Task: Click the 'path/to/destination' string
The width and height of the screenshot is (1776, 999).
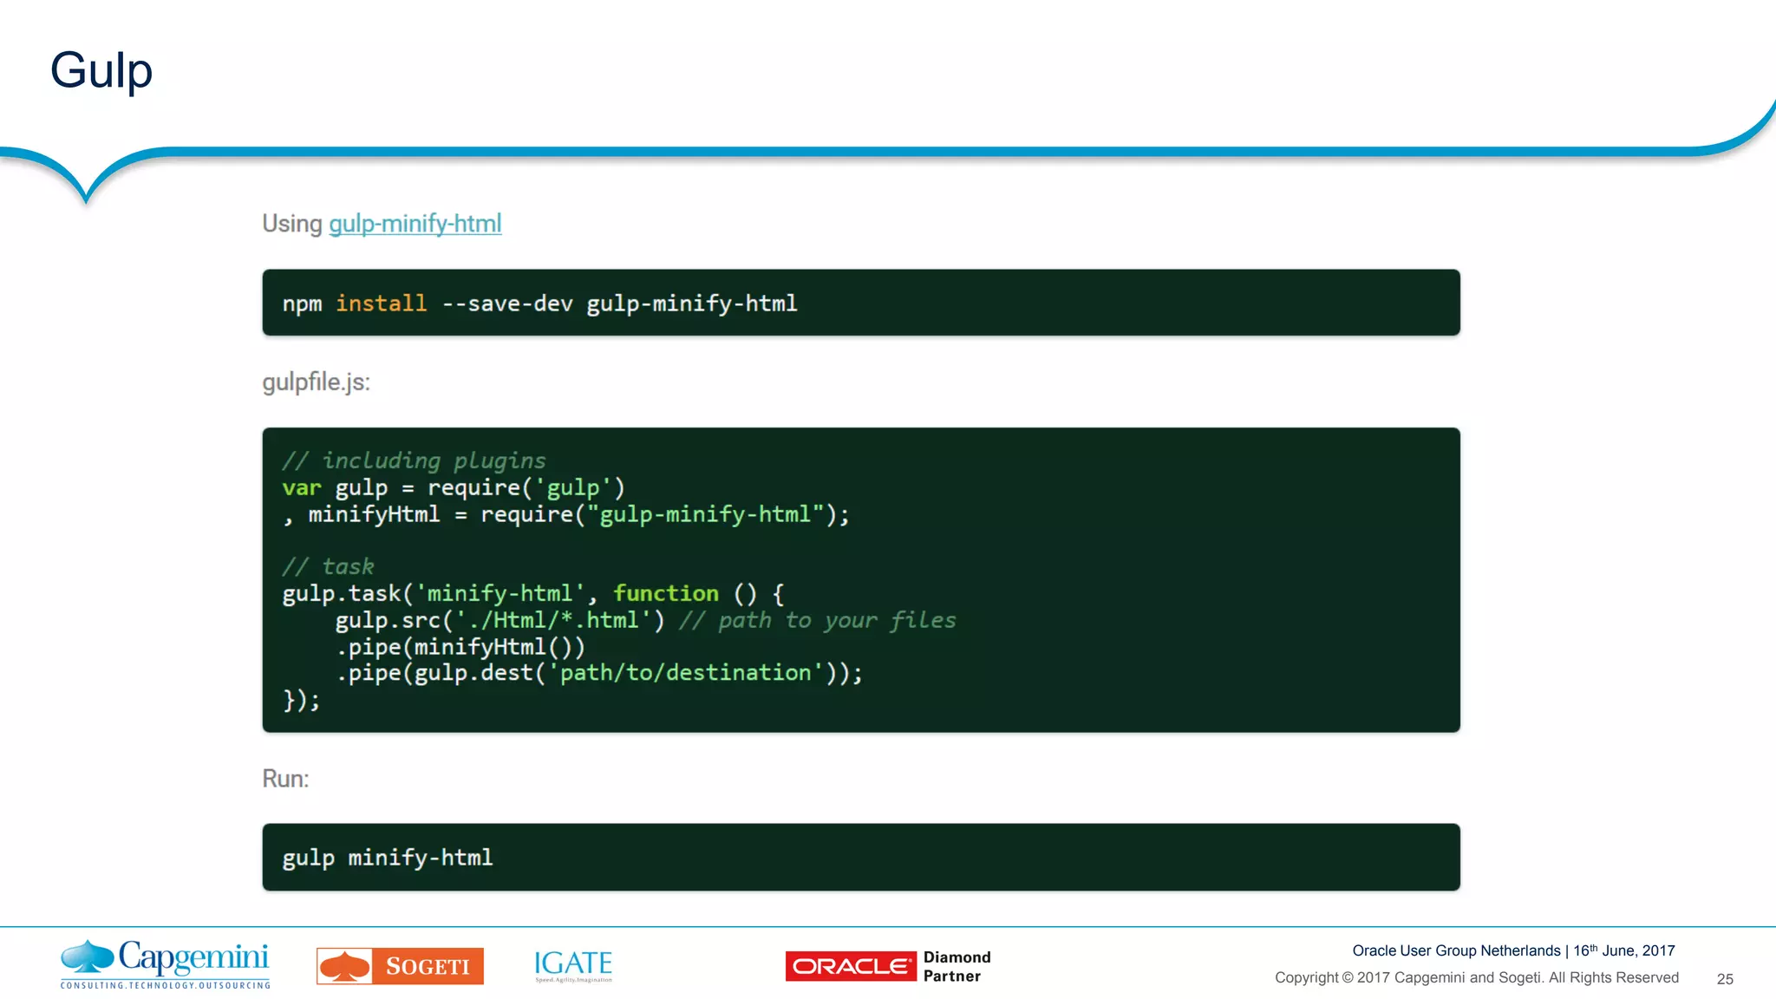Action: [685, 673]
